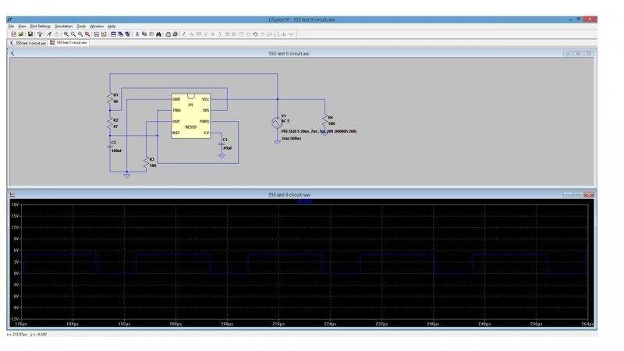Viewport: 624px width, 351px height.
Task: Select resistor R4 10K in the schematic
Action: [x=325, y=121]
